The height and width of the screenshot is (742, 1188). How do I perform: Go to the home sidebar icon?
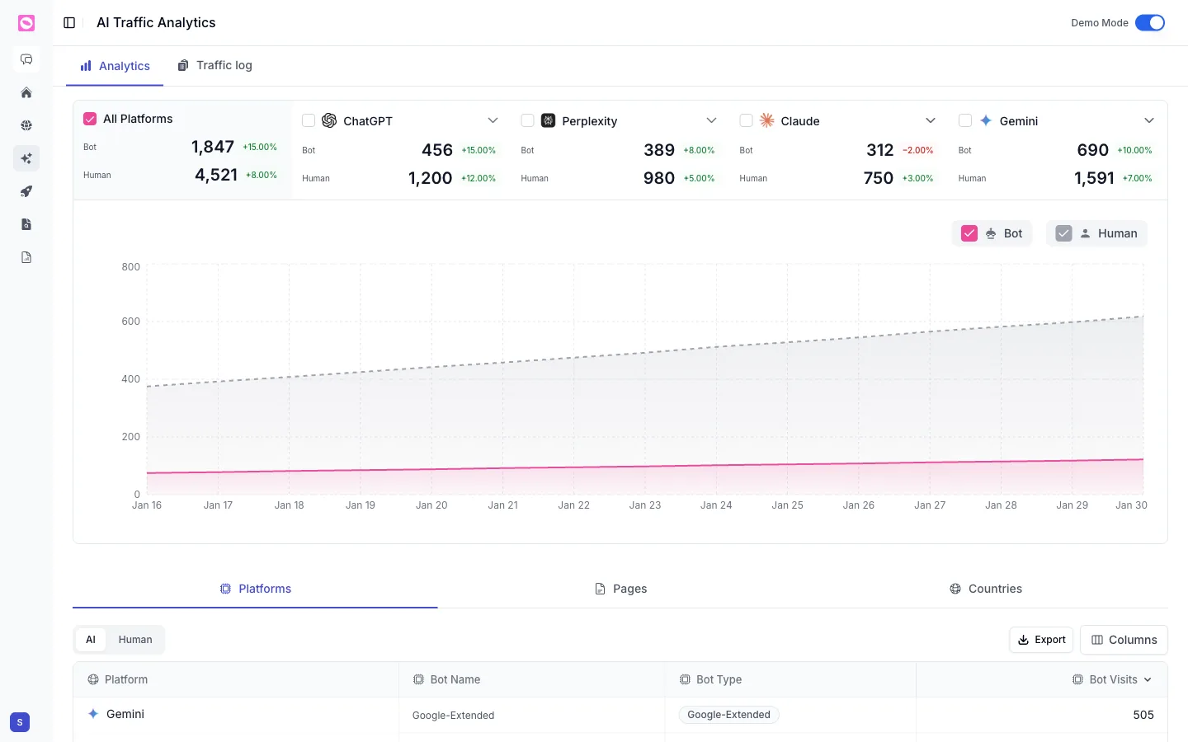click(26, 92)
